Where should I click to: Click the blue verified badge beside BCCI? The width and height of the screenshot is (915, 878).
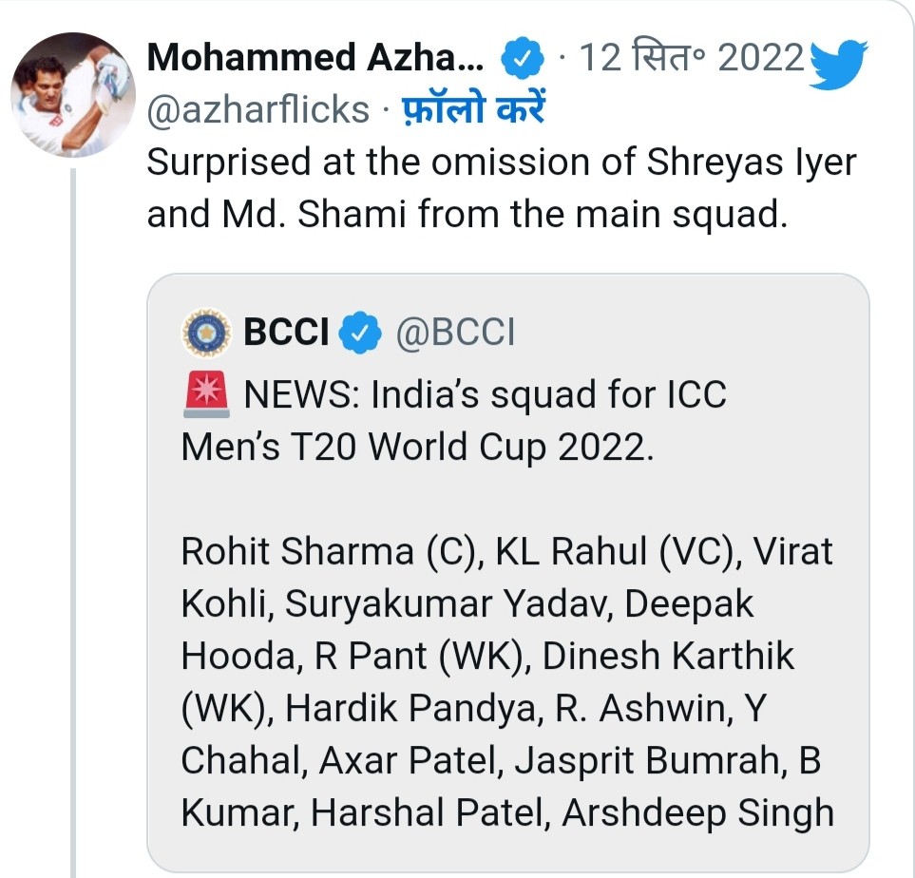361,333
